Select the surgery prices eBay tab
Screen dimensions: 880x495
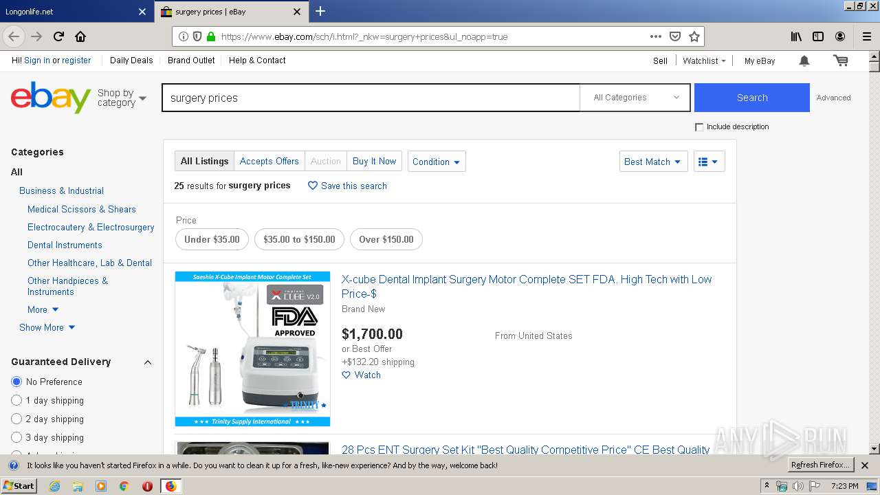pyautogui.click(x=231, y=11)
